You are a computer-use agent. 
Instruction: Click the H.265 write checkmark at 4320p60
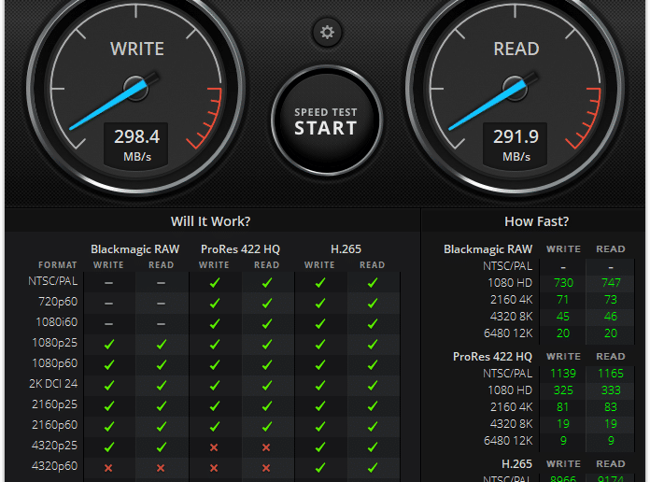coord(320,467)
